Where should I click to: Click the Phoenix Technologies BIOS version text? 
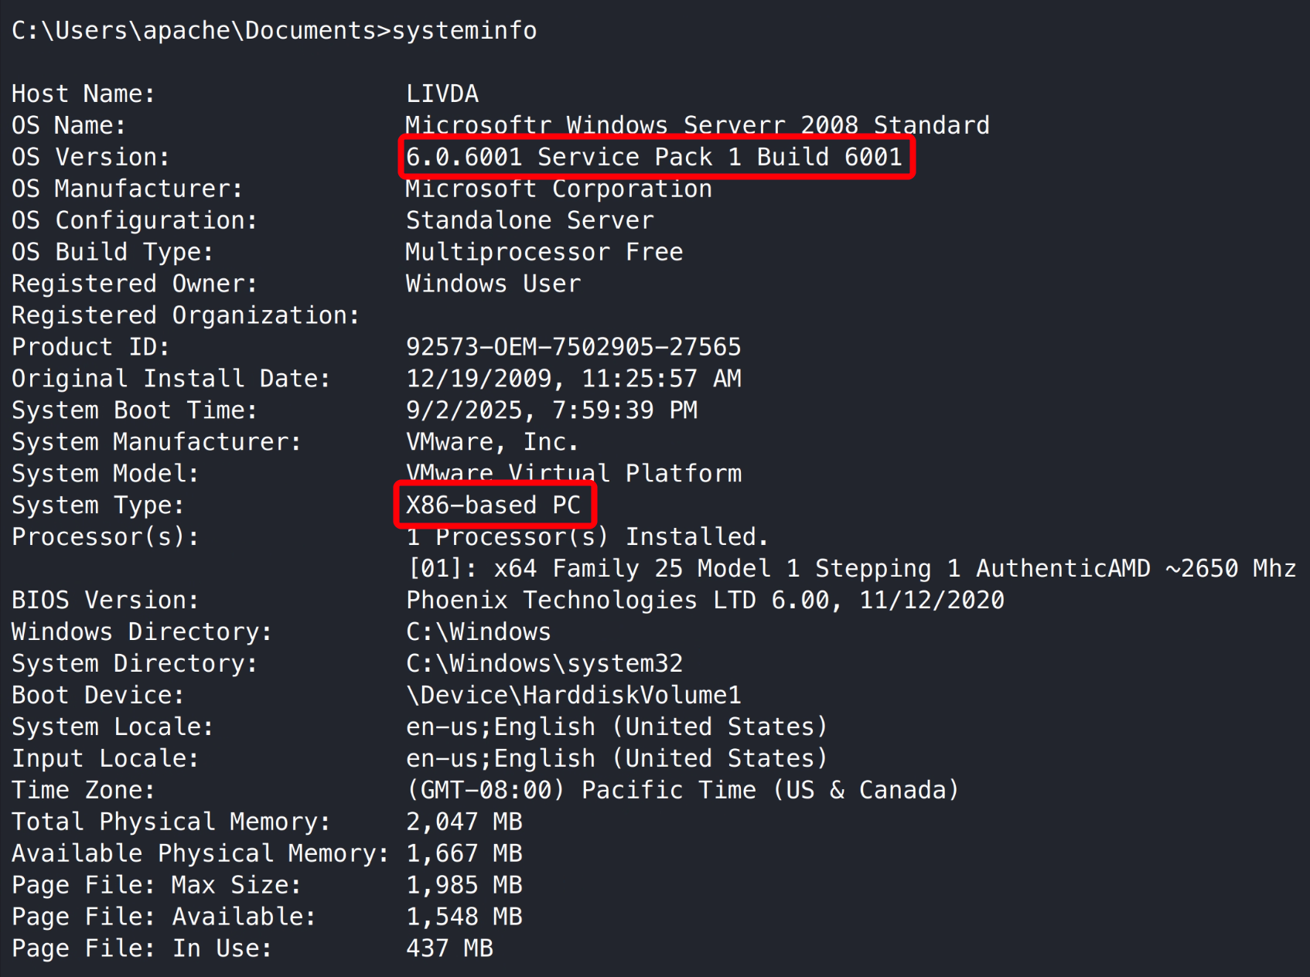click(704, 601)
